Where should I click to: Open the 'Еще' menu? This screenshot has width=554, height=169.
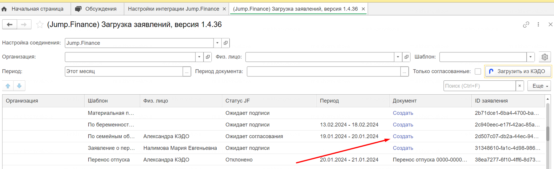pos(539,86)
